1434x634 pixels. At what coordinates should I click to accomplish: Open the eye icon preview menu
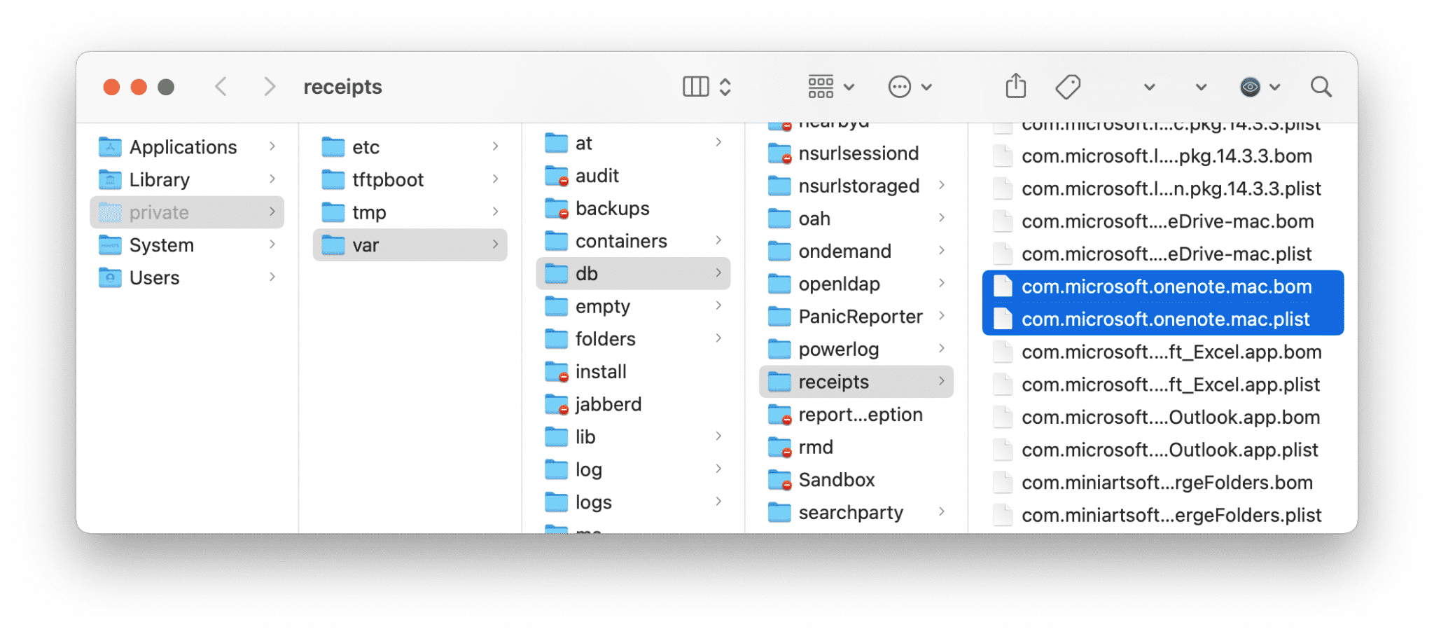tap(1260, 87)
